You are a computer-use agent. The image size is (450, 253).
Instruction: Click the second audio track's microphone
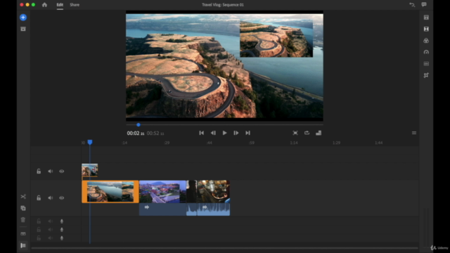tap(62, 230)
